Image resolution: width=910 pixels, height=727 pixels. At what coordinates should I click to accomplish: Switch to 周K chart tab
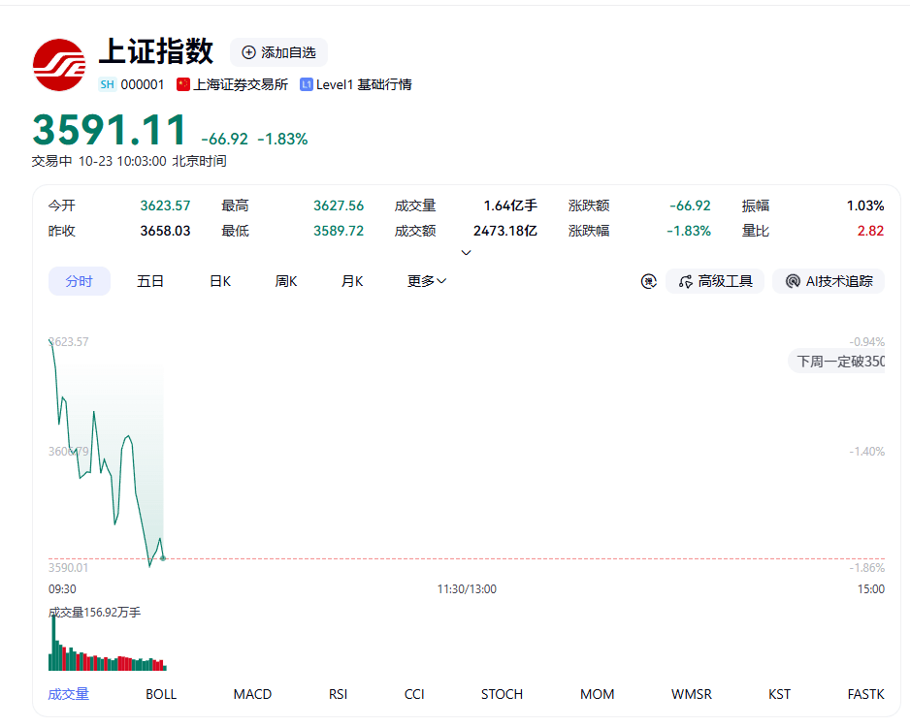click(286, 281)
